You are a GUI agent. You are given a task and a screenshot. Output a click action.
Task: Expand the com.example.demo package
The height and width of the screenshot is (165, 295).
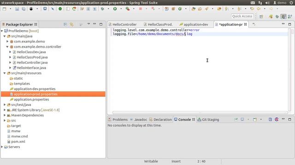7,41
